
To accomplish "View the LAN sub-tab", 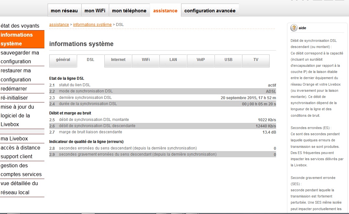I will [173, 60].
